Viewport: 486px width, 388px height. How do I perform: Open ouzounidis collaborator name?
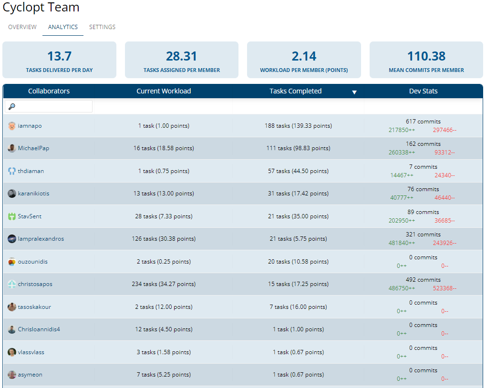(32, 262)
